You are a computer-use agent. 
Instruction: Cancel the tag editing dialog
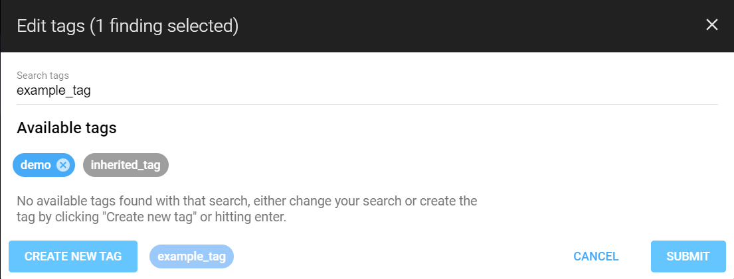596,256
